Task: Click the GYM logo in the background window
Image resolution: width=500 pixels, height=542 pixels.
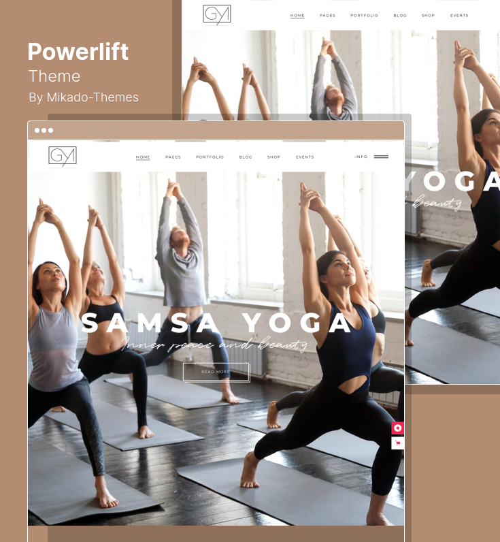Action: coord(217,14)
